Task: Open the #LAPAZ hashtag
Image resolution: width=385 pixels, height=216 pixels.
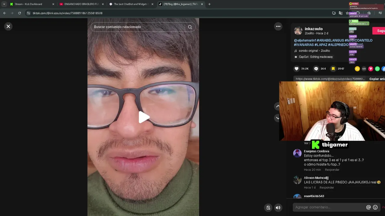Action: [321, 45]
